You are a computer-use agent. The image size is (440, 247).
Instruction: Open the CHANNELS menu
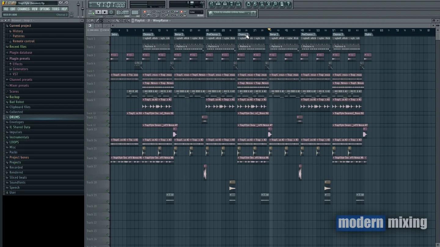(23, 9)
